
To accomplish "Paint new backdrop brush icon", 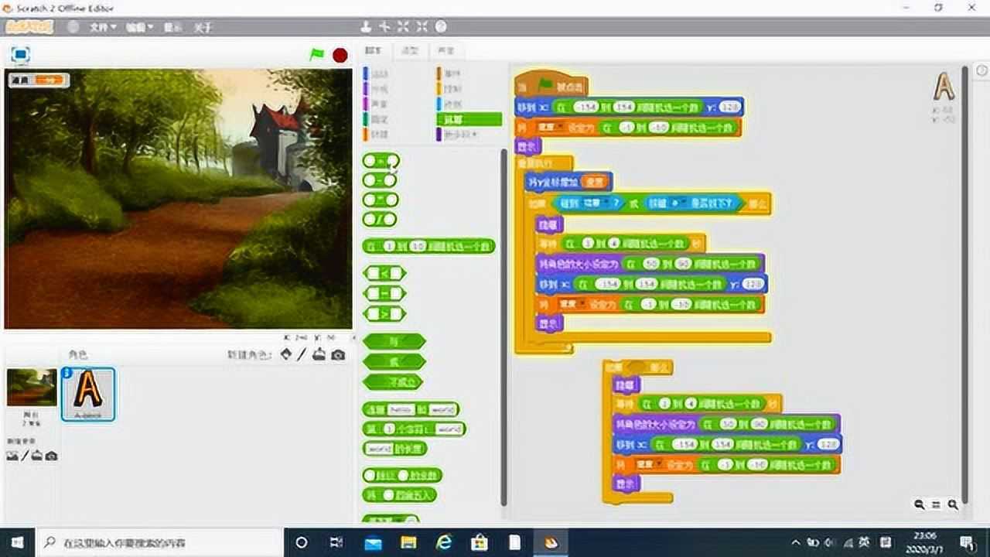I will (x=25, y=456).
